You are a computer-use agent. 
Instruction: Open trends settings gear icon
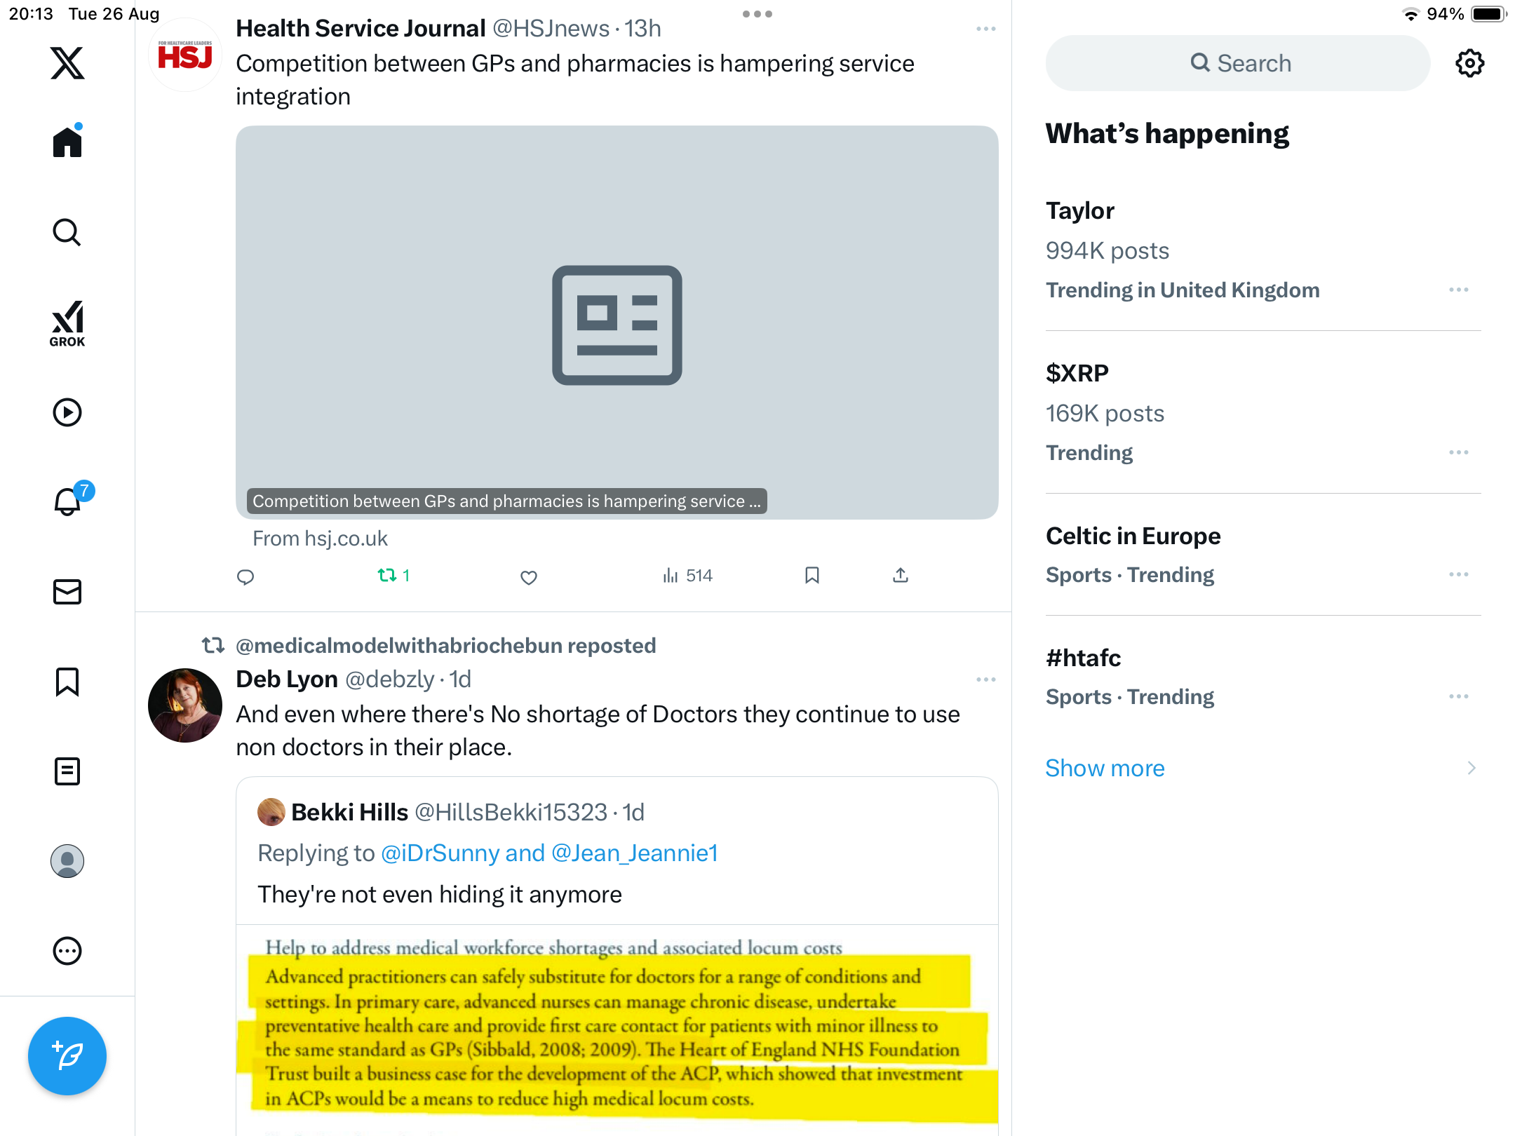point(1469,63)
